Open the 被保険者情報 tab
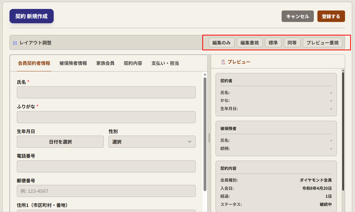This screenshot has height=212, width=355. 73,63
